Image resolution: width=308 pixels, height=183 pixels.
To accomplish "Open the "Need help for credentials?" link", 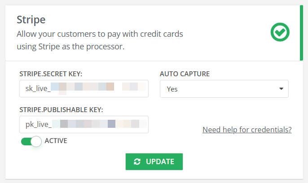I will coord(247,130).
